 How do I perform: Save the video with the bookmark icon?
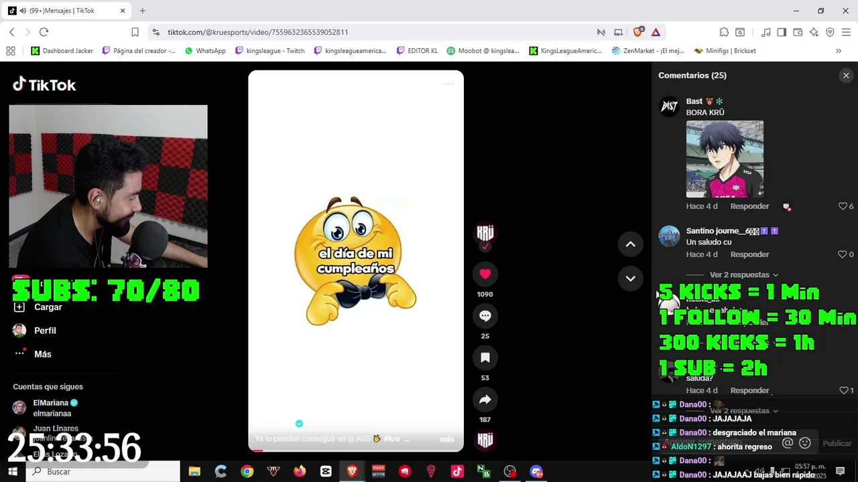coord(485,357)
